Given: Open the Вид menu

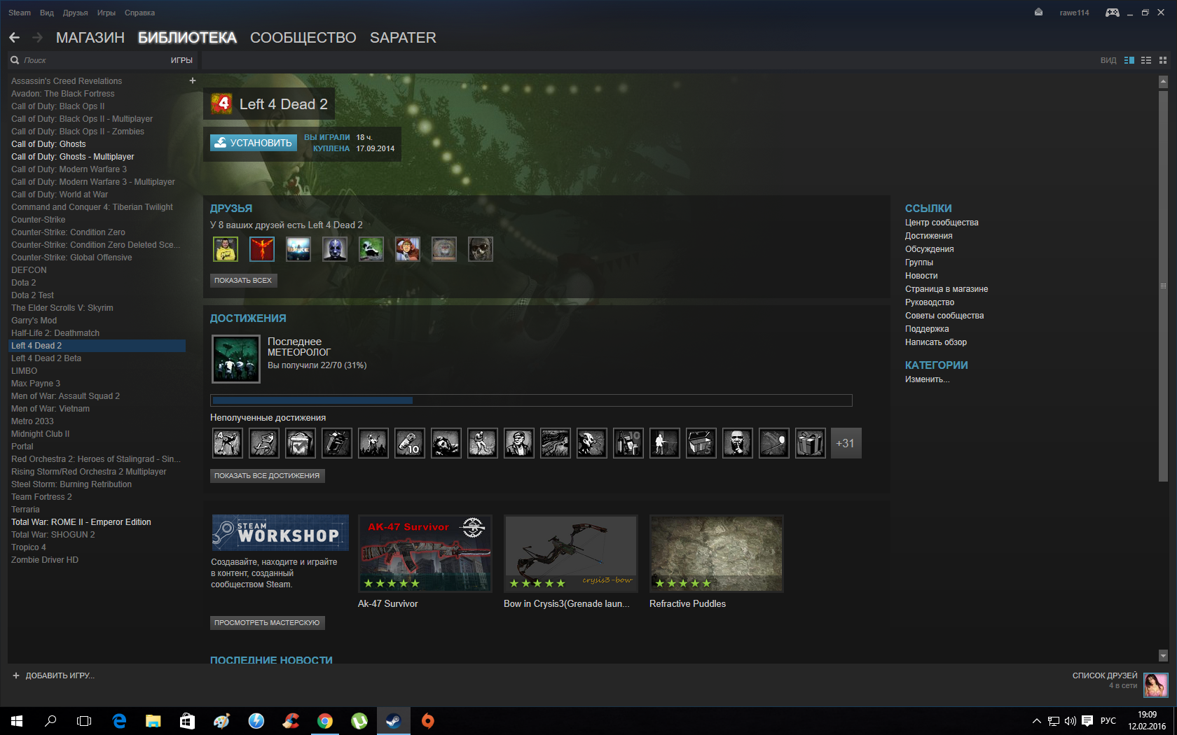Looking at the screenshot, I should click(x=47, y=13).
